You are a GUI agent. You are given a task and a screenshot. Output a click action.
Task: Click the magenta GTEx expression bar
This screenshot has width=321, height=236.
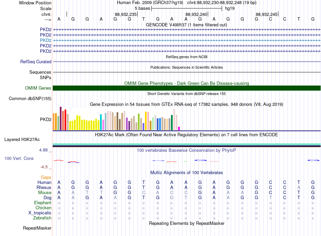point(179,128)
